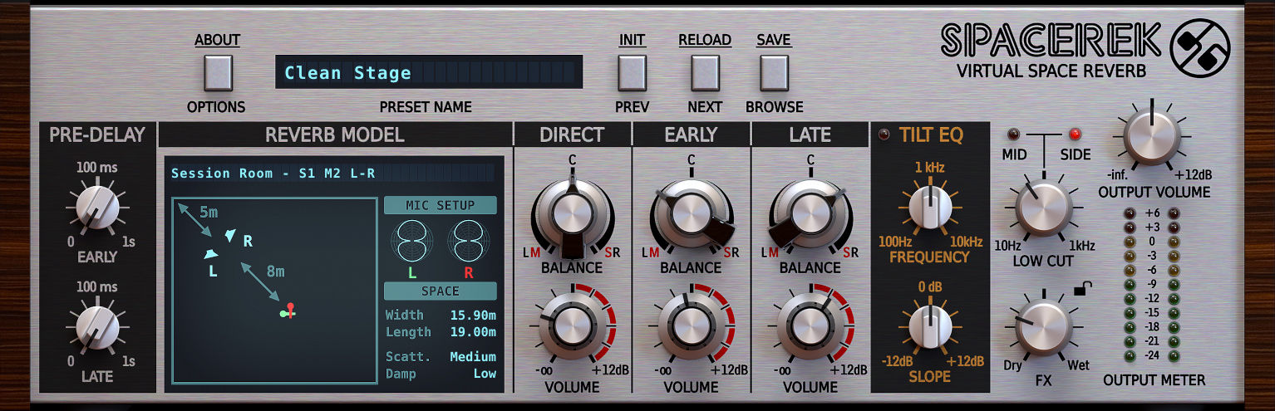Viewport: 1275px width, 411px height.
Task: Select the sound source marker in room view
Action: click(x=288, y=312)
